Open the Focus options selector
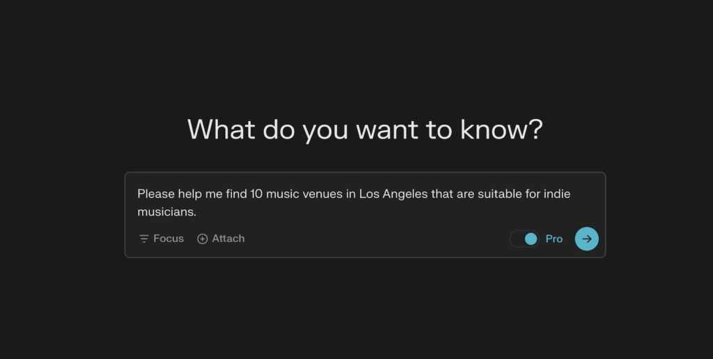This screenshot has height=359, width=713. pyautogui.click(x=162, y=239)
